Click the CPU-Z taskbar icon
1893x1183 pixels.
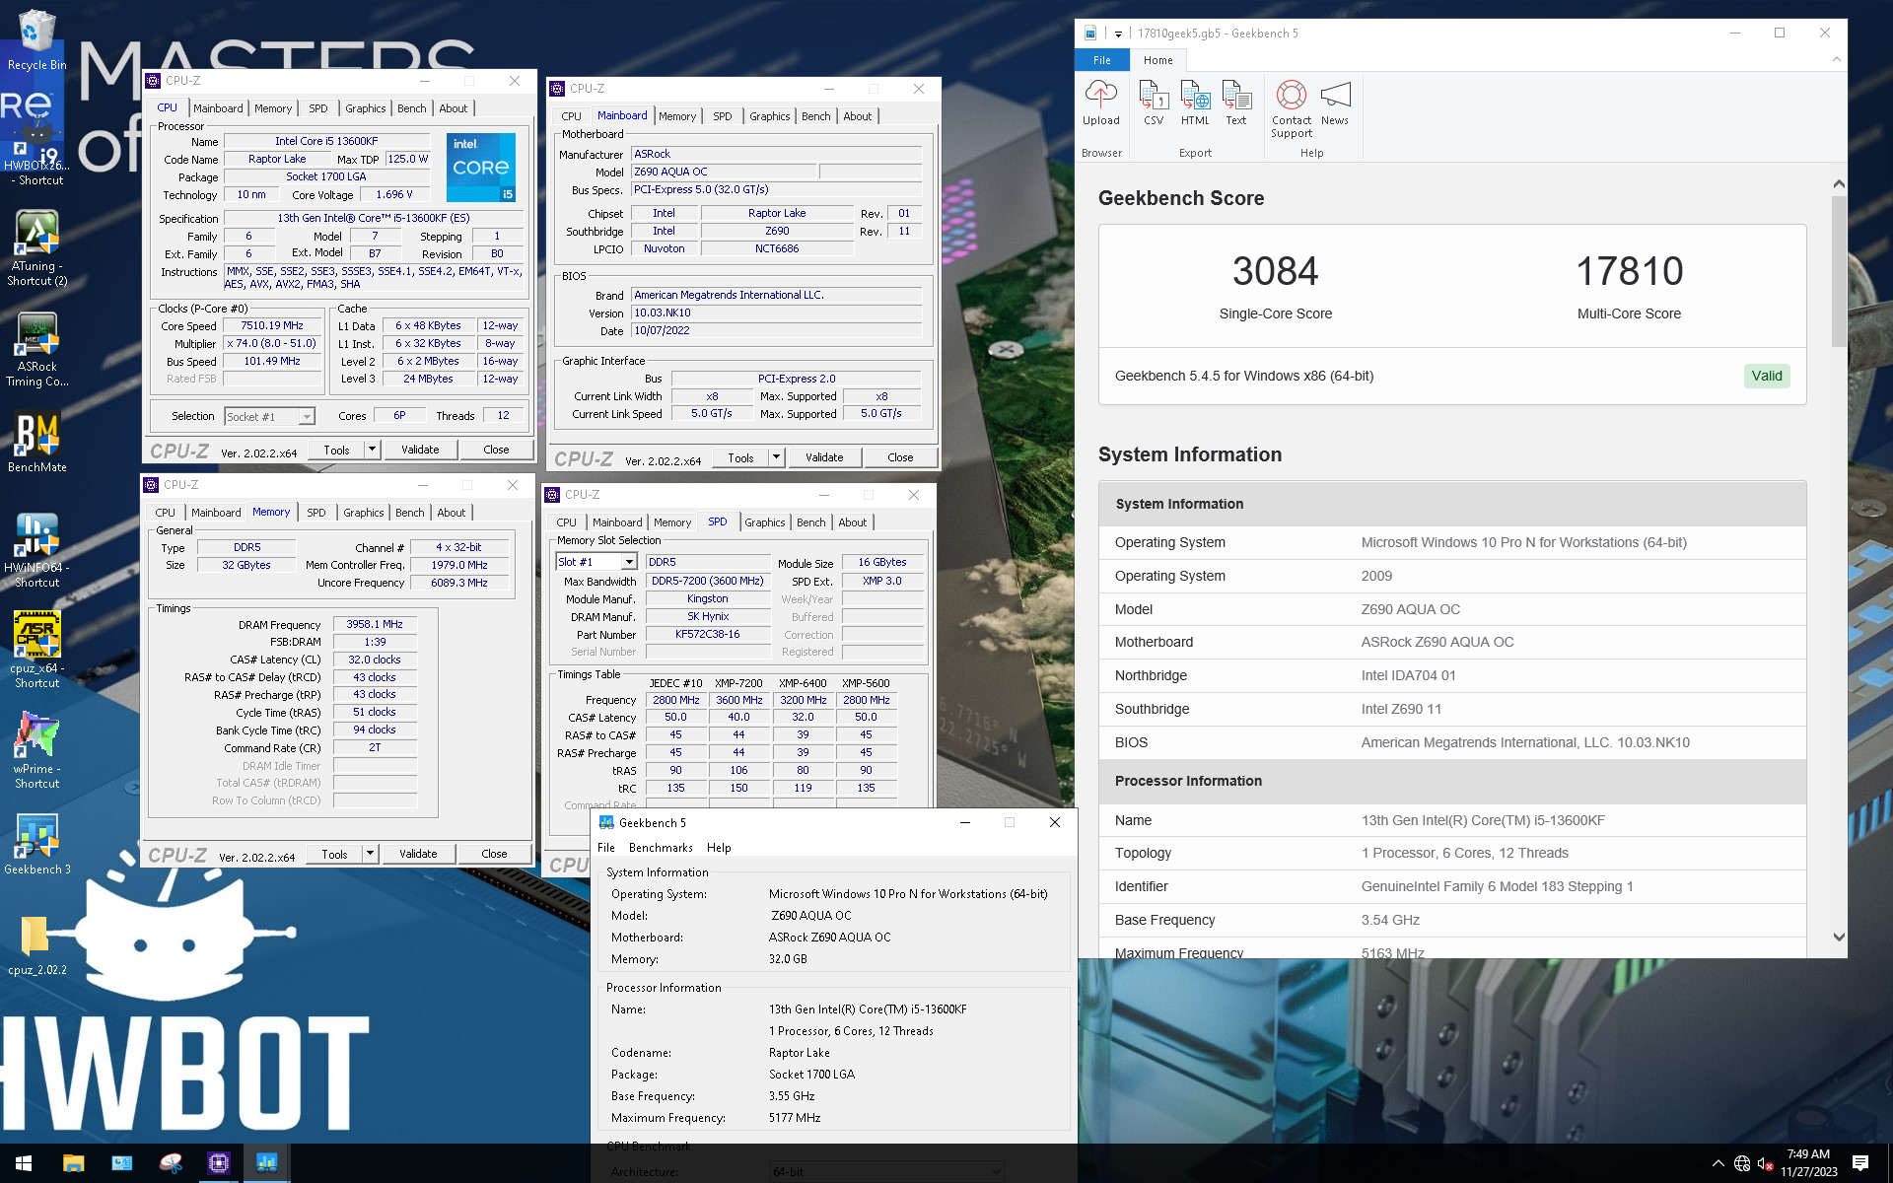point(218,1163)
